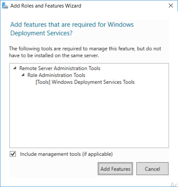Dismiss the dialog with Cancel
178x187 pixels.
point(152,168)
